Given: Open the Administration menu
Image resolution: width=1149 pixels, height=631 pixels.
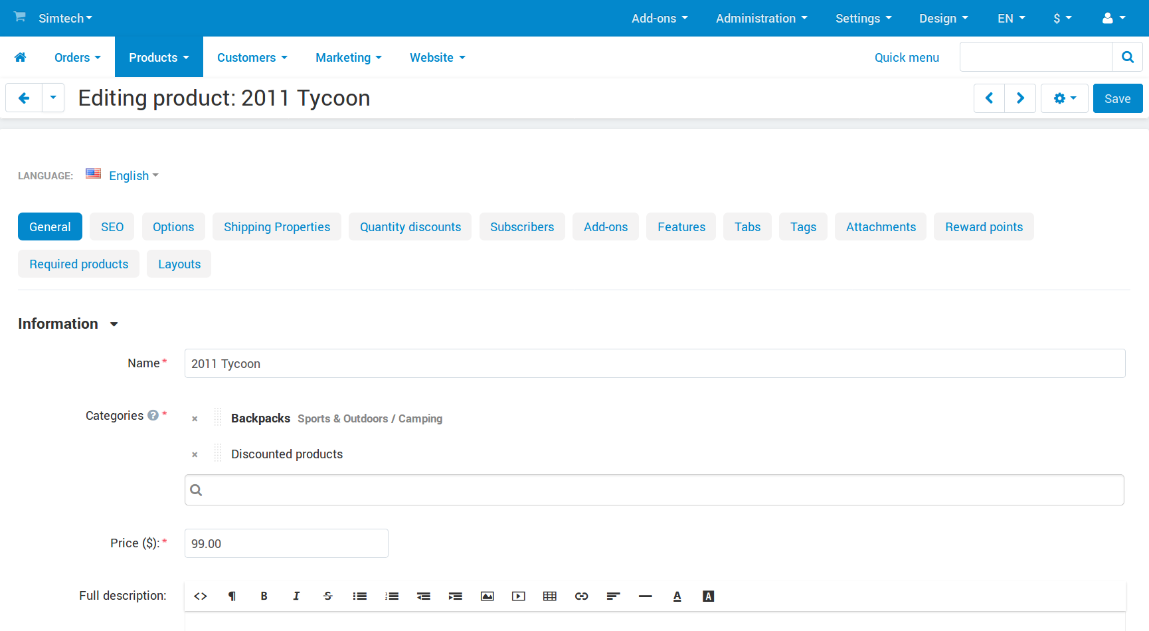Looking at the screenshot, I should coord(762,18).
